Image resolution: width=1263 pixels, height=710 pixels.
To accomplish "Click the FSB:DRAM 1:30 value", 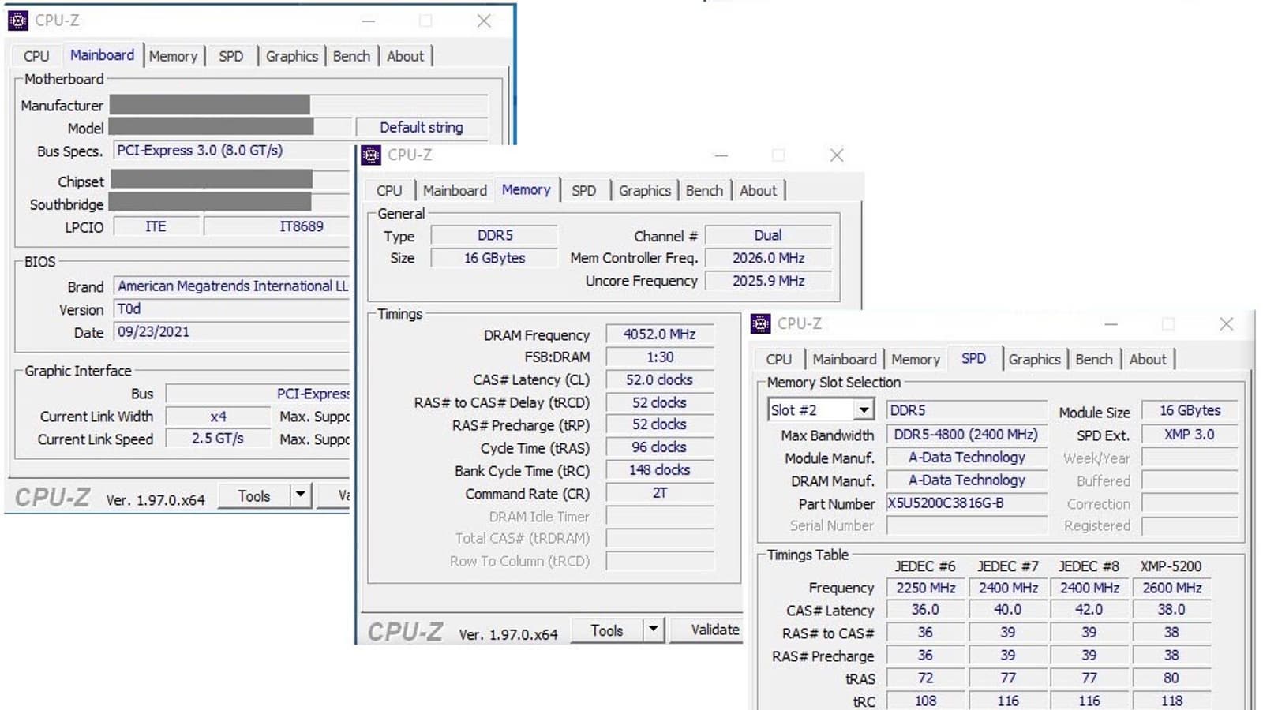I will [660, 357].
